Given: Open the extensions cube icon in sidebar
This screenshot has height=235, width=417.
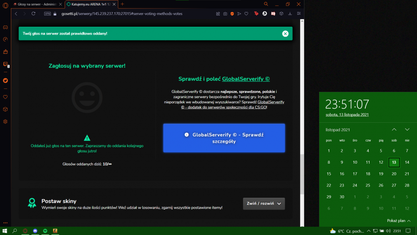Looking at the screenshot, I should tap(5, 109).
